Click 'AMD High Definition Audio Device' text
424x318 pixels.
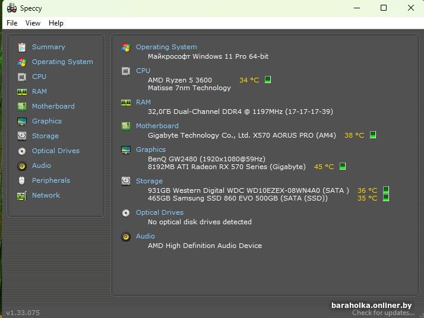(x=205, y=246)
